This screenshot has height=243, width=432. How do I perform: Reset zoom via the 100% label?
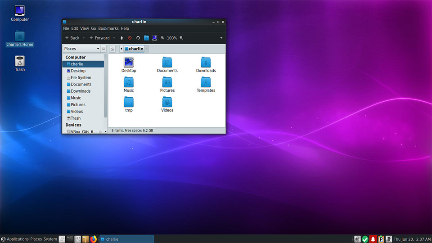(172, 38)
